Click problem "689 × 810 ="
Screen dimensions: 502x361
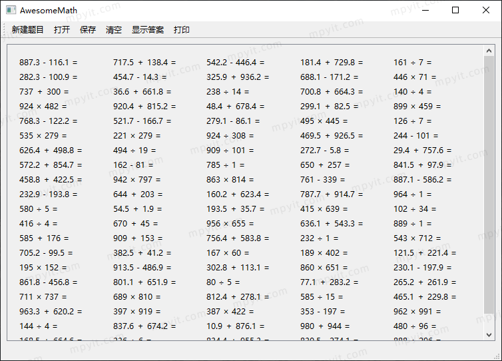click(x=136, y=297)
